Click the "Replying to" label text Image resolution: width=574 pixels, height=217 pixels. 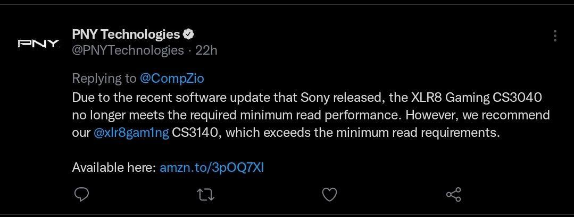(x=104, y=79)
